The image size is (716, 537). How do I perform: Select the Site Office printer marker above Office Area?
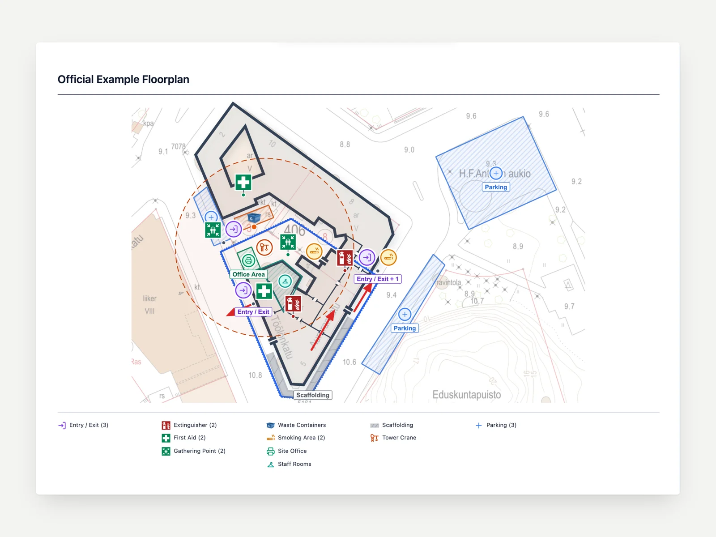tap(249, 260)
